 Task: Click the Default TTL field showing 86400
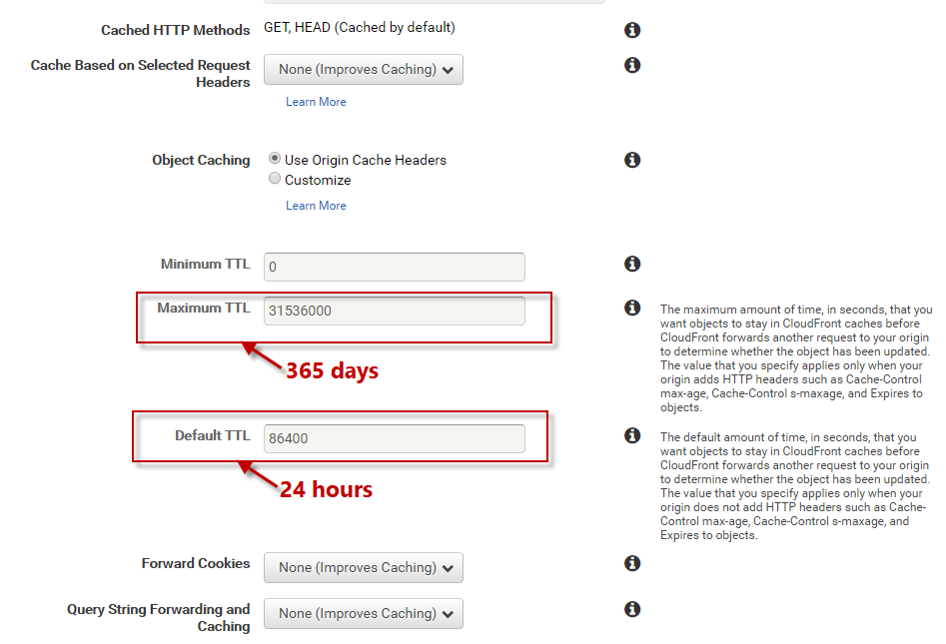pyautogui.click(x=394, y=438)
